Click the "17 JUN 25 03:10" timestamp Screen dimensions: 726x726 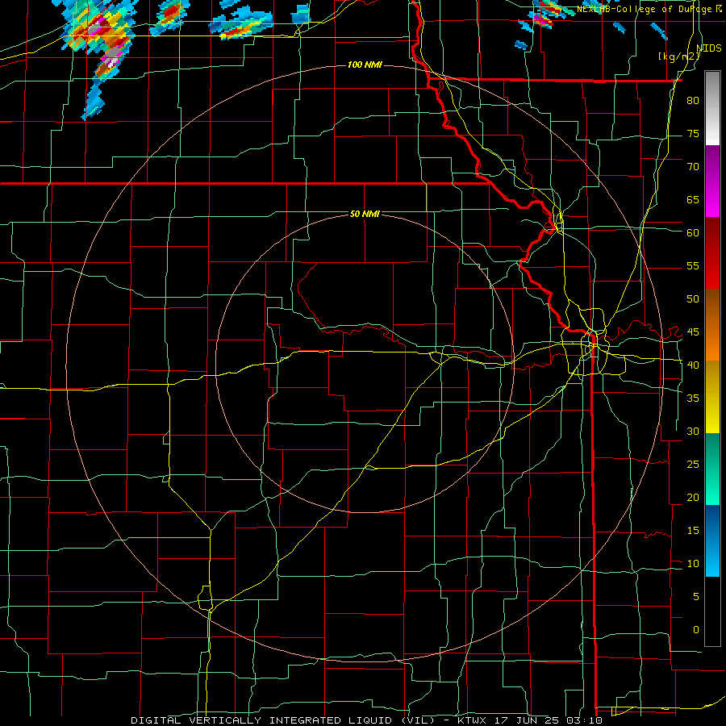tap(549, 720)
